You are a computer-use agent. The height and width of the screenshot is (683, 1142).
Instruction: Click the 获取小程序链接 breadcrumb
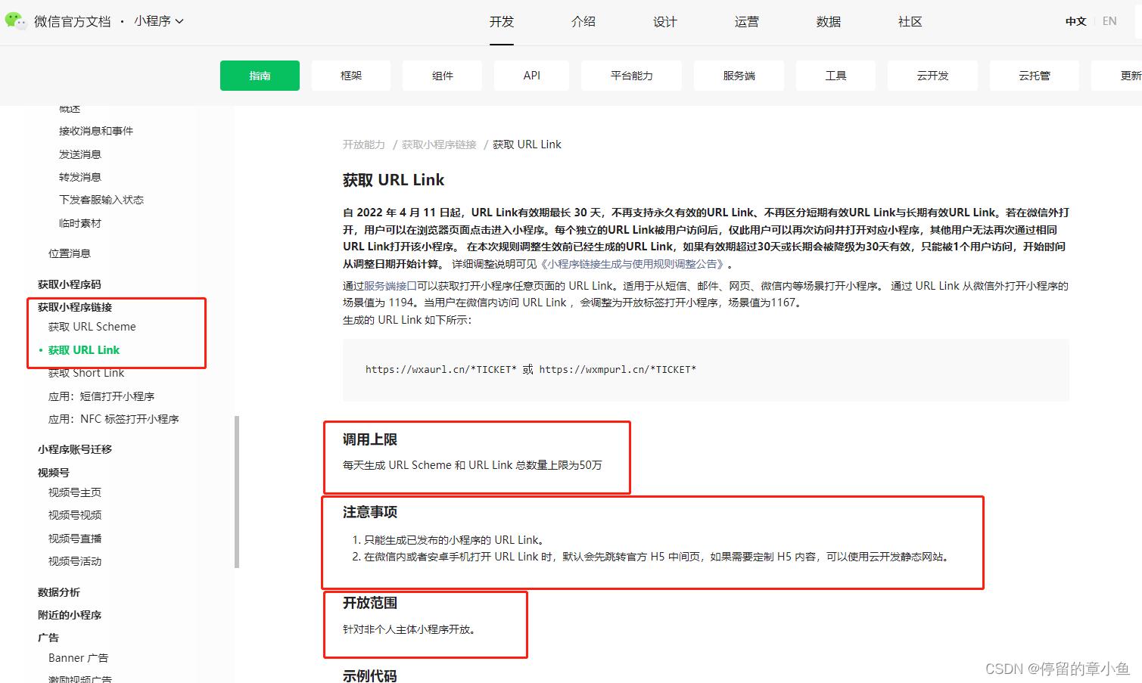click(439, 144)
